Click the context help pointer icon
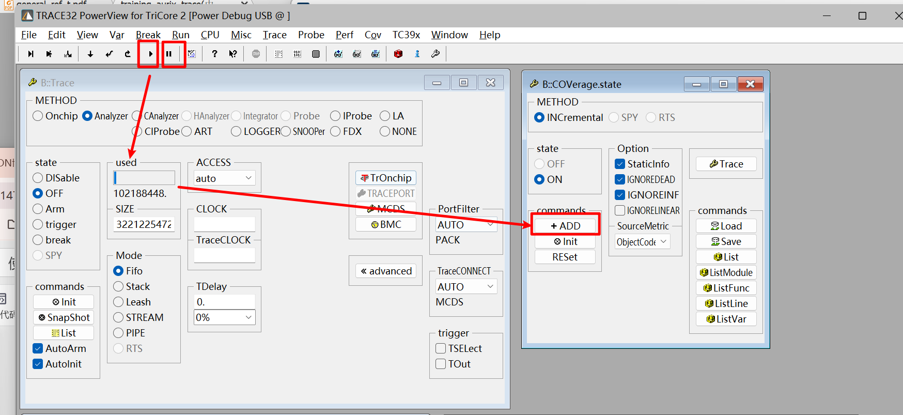903x415 pixels. click(x=233, y=54)
